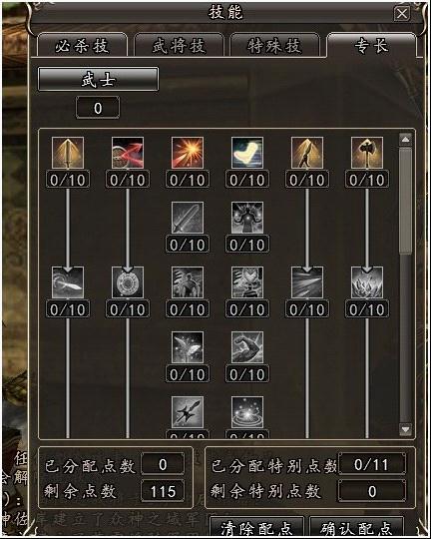Select the glowing boot skill icon
The height and width of the screenshot is (539, 431).
click(247, 153)
